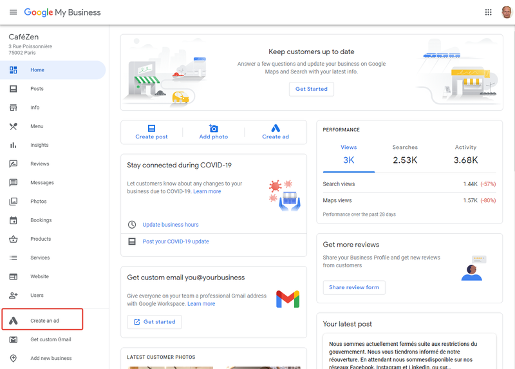Image resolution: width=515 pixels, height=369 pixels.
Task: Click the Info storefront icon
Action: [13, 108]
